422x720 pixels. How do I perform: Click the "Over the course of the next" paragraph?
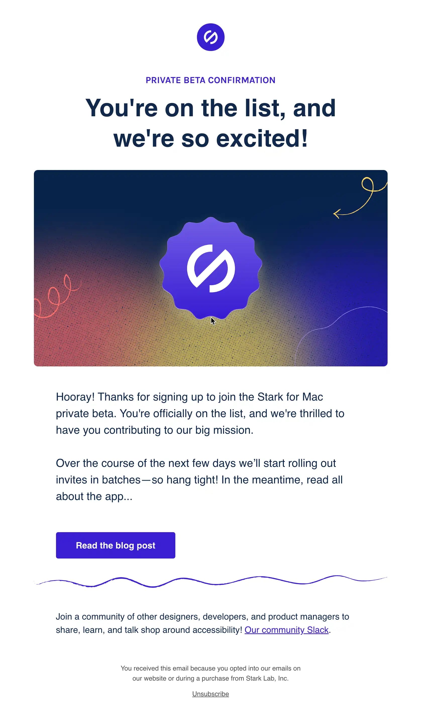point(199,480)
